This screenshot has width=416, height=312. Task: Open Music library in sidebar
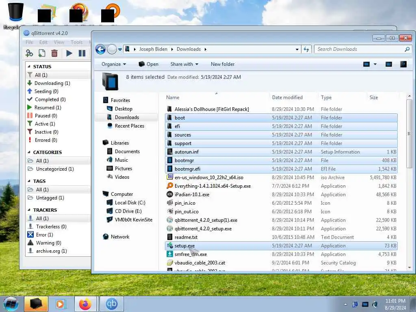121,160
